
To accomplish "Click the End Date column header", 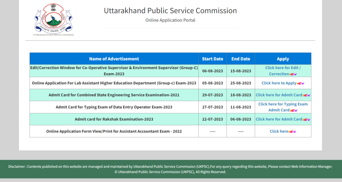I will [240, 59].
